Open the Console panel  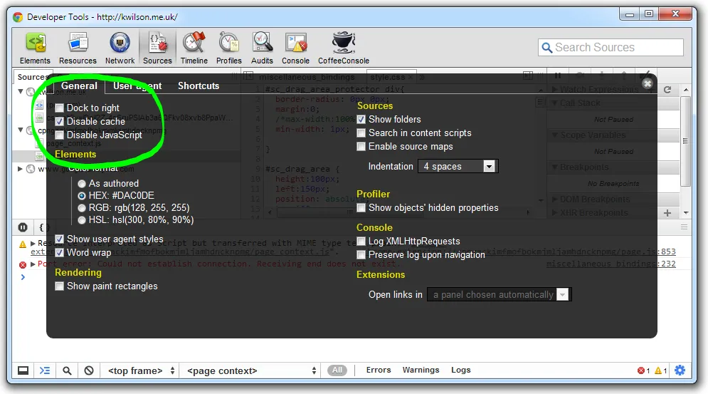pos(296,48)
